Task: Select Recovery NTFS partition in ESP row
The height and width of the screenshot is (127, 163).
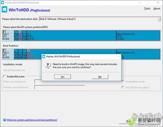Action: click(x=16, y=35)
